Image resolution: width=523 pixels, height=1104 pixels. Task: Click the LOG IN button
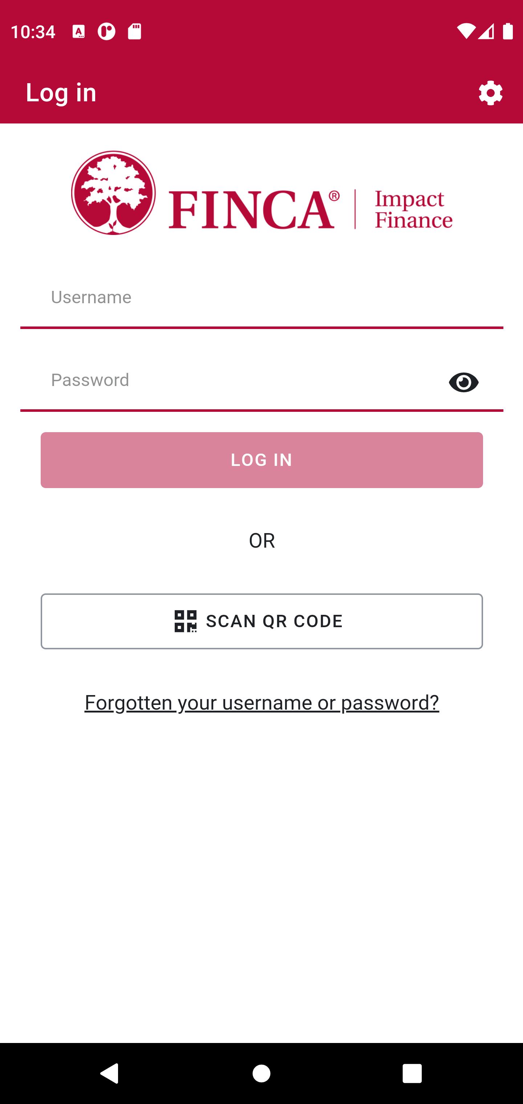coord(261,460)
